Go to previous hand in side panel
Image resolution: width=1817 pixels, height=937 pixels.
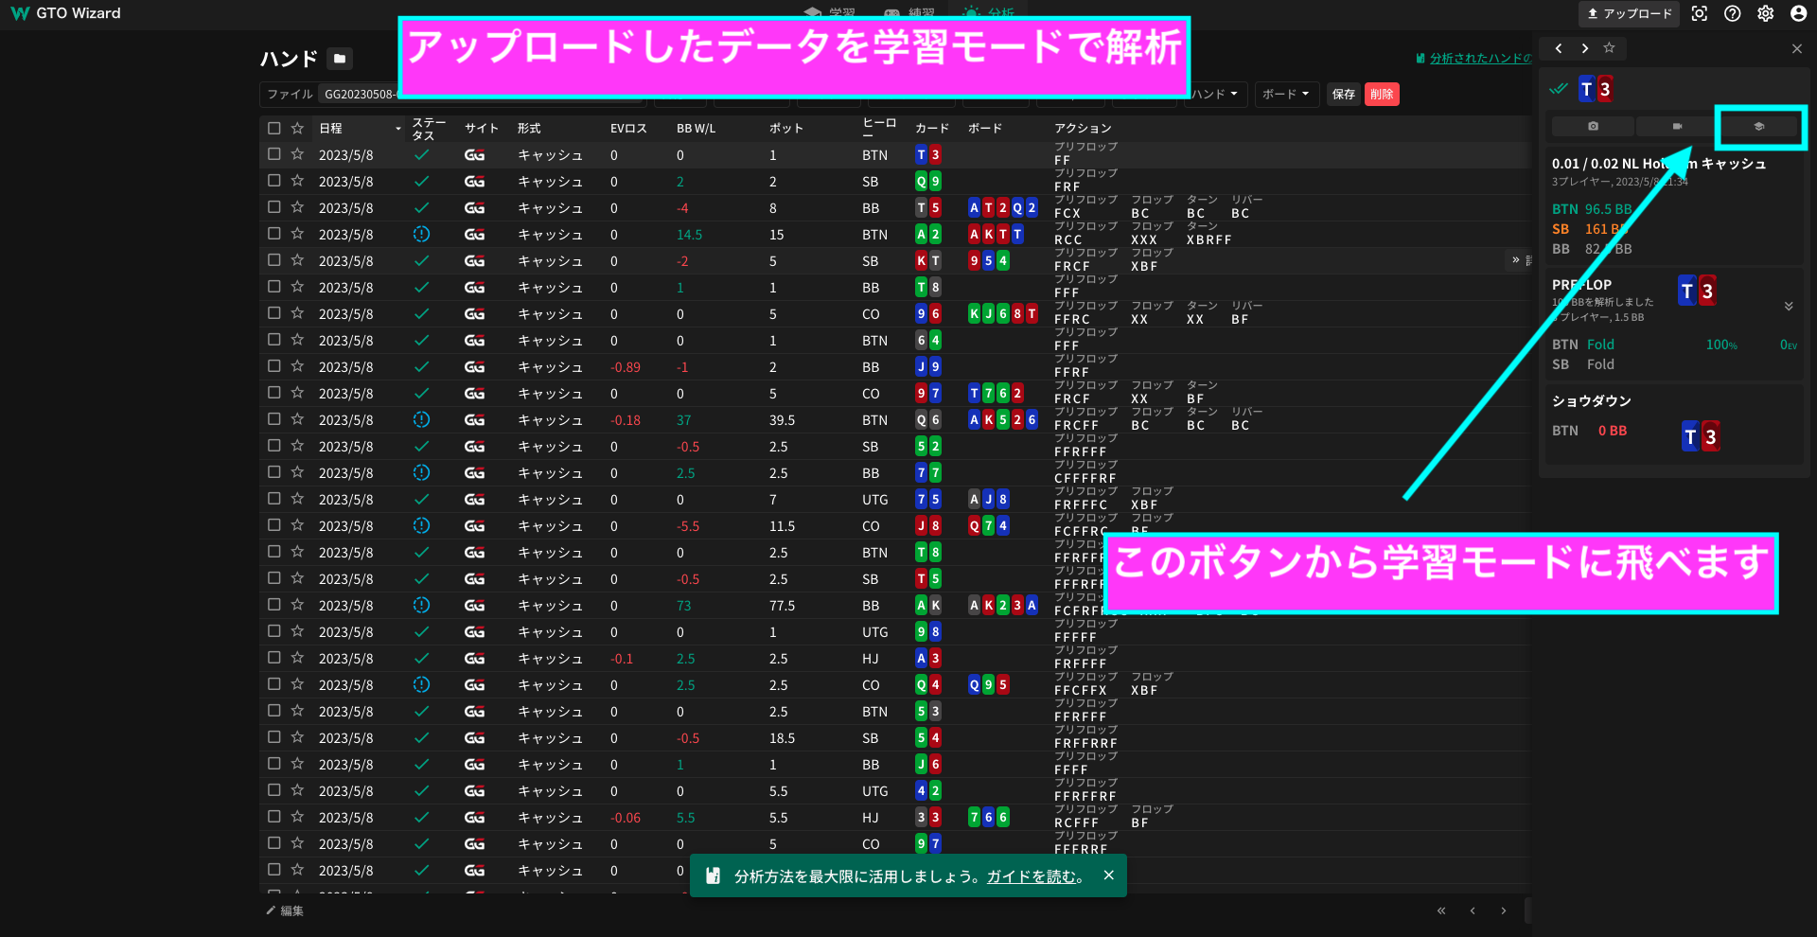1559,48
